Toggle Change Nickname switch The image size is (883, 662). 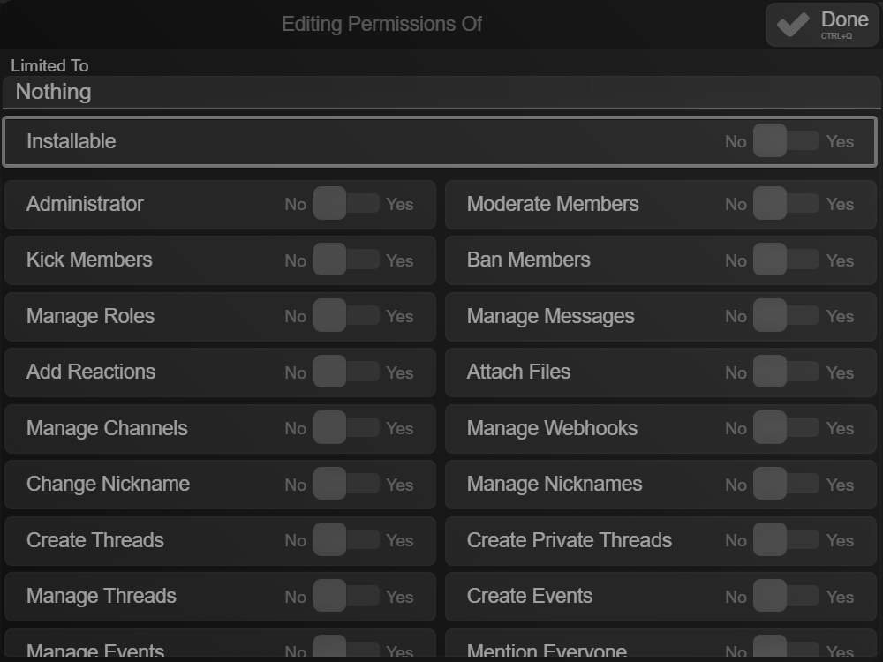(x=345, y=485)
